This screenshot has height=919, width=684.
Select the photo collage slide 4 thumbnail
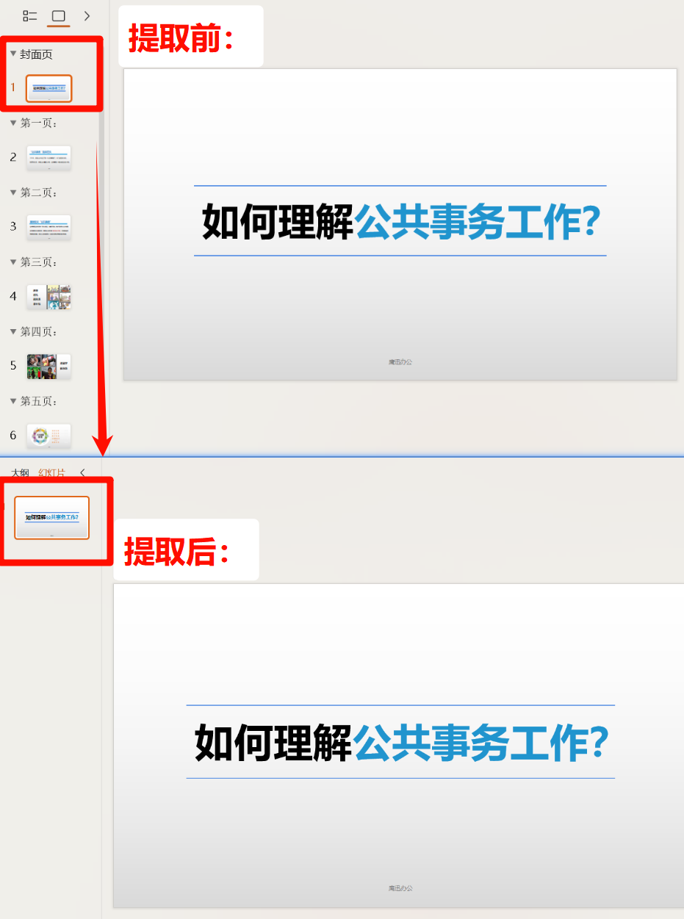[x=49, y=296]
